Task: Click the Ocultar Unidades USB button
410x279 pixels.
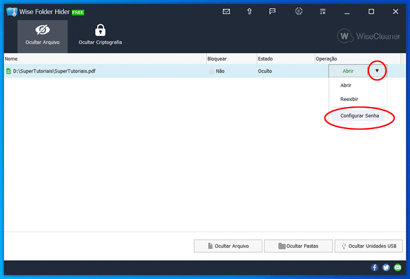Action: (369, 246)
